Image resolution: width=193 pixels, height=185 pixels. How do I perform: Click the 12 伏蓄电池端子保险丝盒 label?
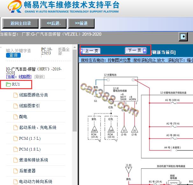click(173, 93)
